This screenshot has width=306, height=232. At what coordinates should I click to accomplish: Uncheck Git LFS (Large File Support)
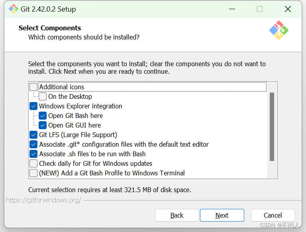(33, 135)
